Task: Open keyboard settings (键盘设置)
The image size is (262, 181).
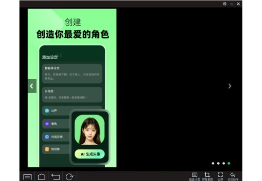Action: (x=194, y=177)
